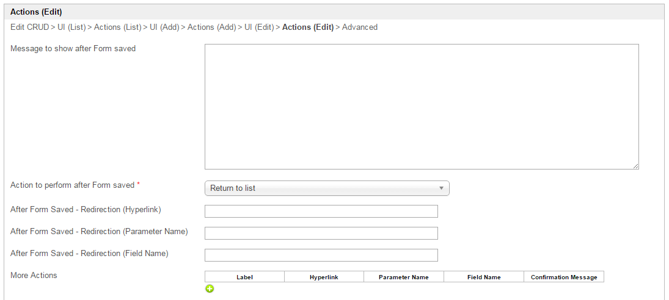
Task: Navigate to UI (List) breadcrumb
Action: [x=72, y=27]
